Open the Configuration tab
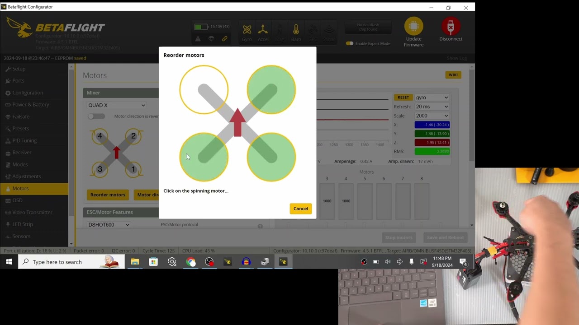Screen dimensions: 579x325 point(34,93)
